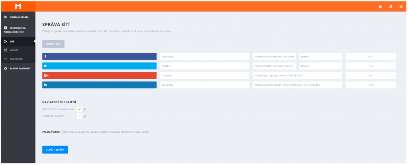Click info icon beside 'Otevřít odkaz v novém okně'
408x165 pixels.
85,109
